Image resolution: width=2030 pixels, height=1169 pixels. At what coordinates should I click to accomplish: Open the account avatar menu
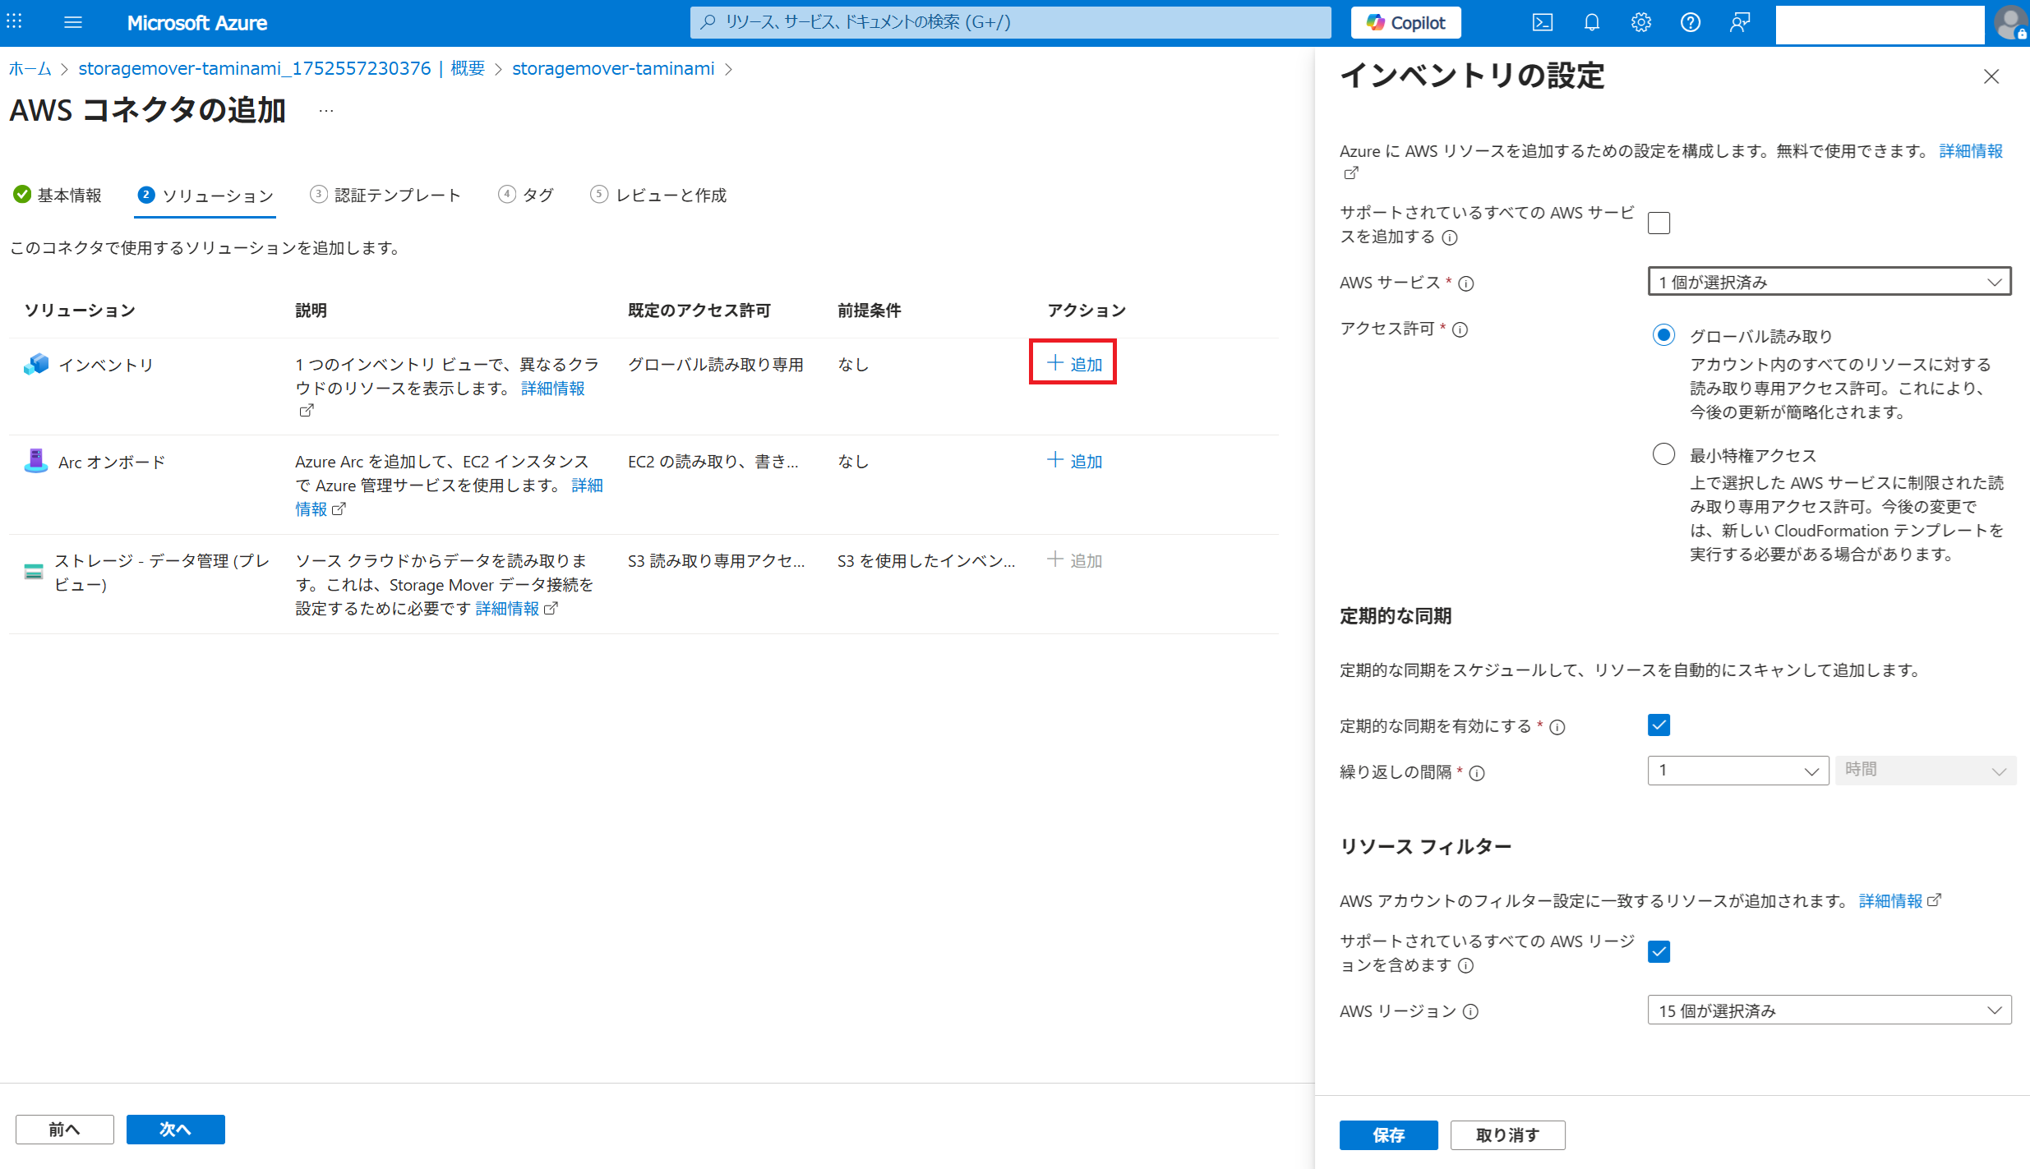tap(2010, 22)
